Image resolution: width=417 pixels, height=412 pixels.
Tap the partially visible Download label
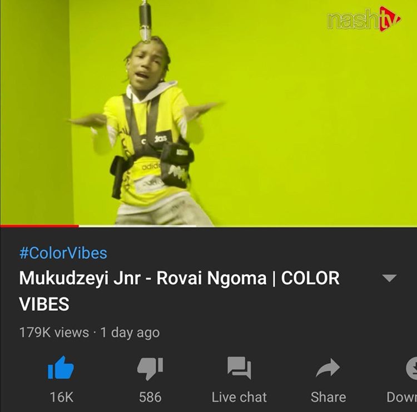(401, 397)
